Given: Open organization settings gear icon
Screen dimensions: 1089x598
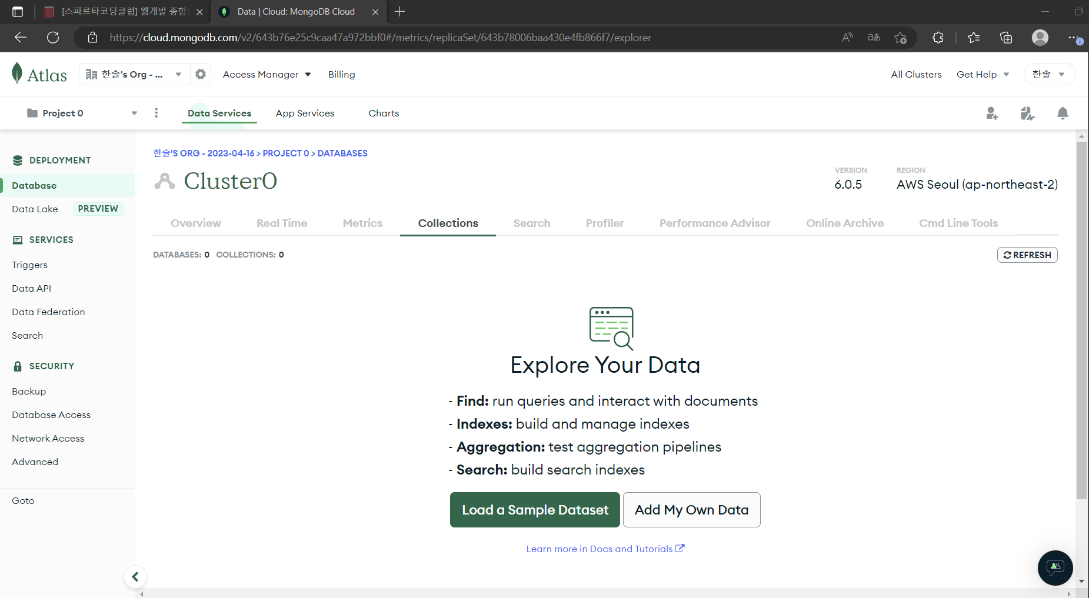Looking at the screenshot, I should pyautogui.click(x=201, y=74).
